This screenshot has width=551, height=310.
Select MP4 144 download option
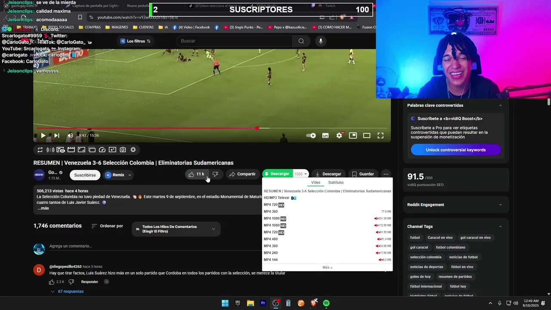pos(327,260)
